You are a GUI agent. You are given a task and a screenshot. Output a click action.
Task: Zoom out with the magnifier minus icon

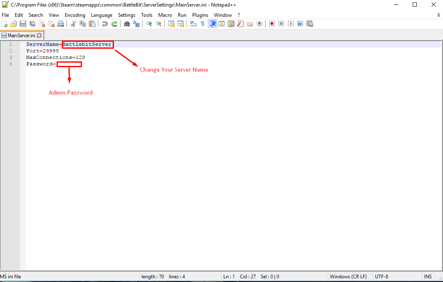pyautogui.click(x=159, y=24)
